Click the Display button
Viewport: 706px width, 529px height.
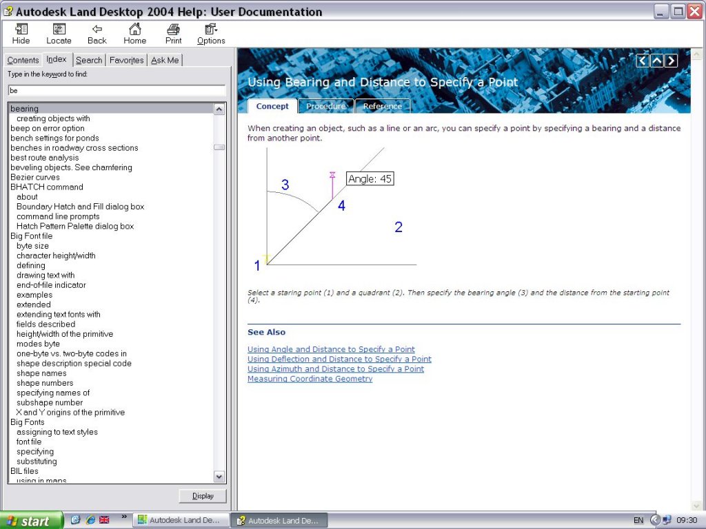(x=203, y=496)
